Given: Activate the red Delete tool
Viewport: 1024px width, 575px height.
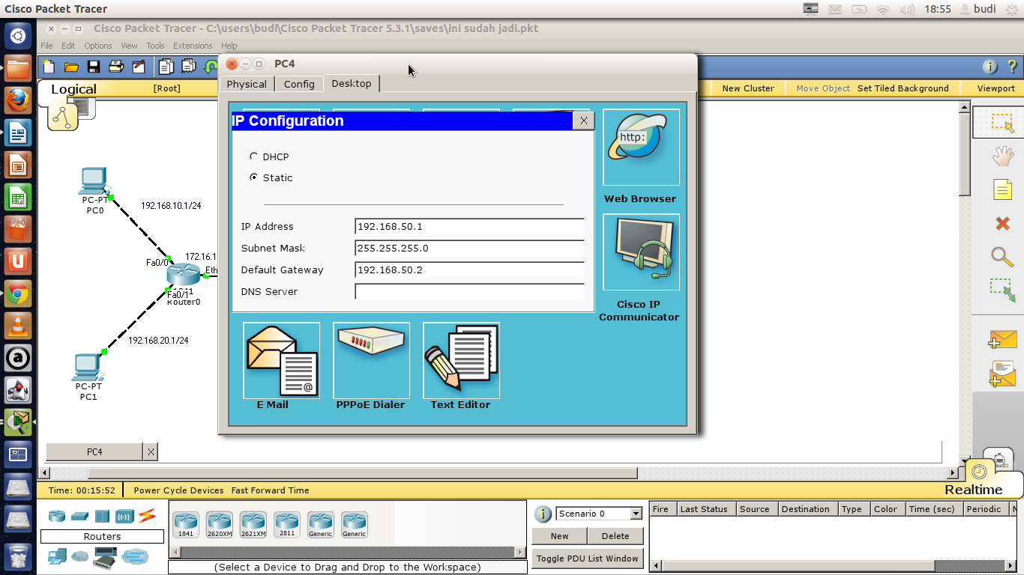Looking at the screenshot, I should click(1002, 223).
